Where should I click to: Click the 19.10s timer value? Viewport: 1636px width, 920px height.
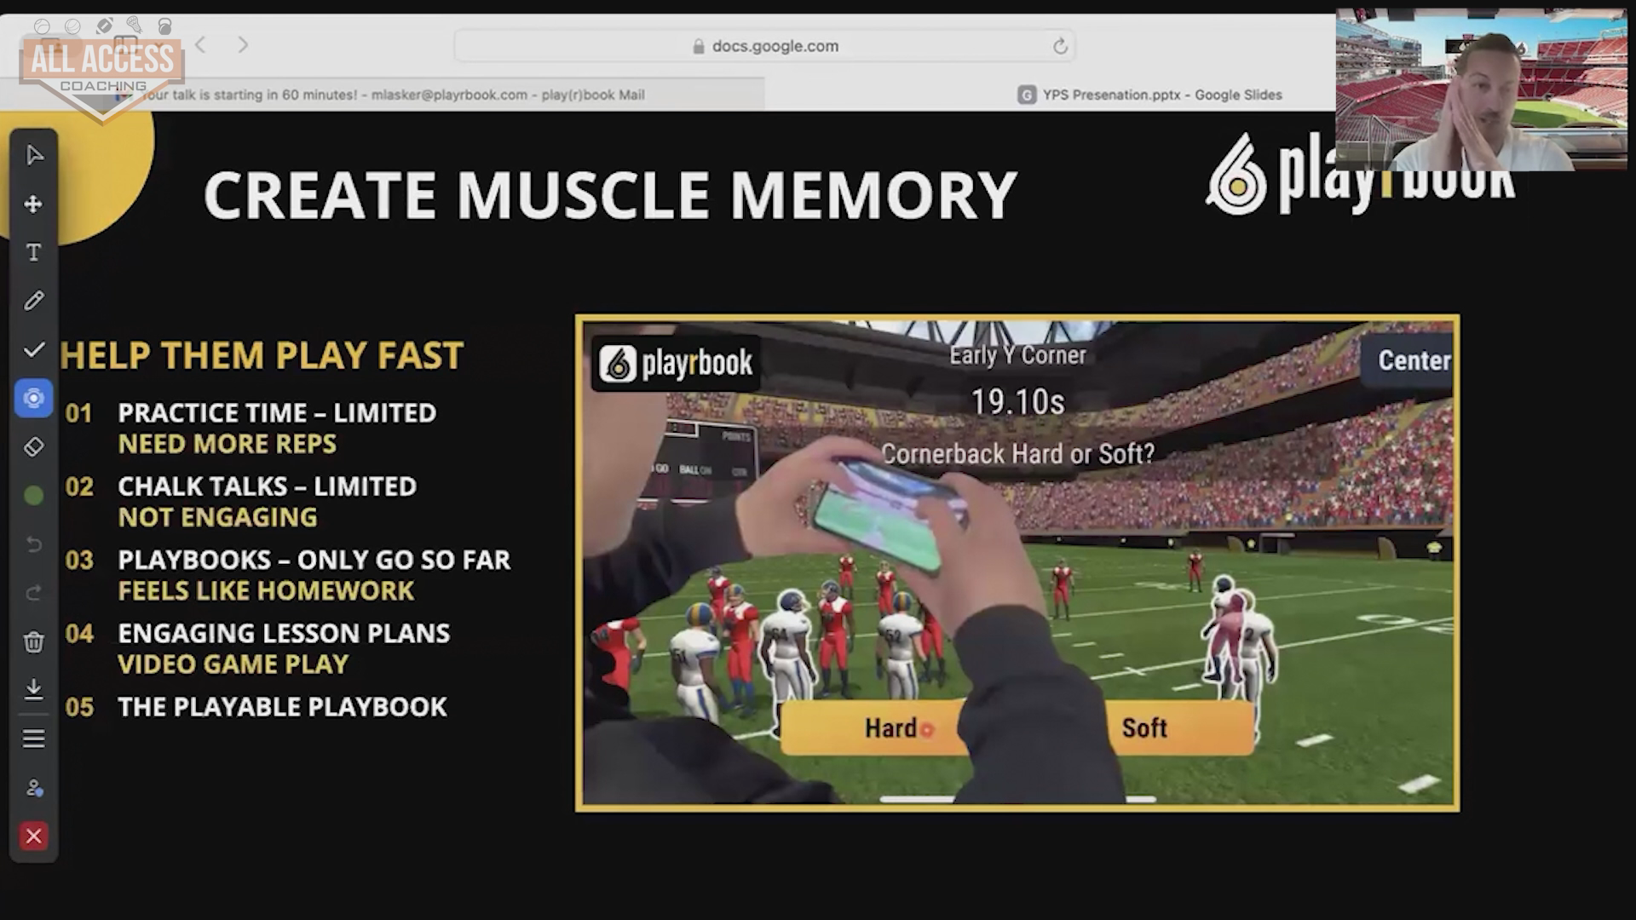(1017, 402)
